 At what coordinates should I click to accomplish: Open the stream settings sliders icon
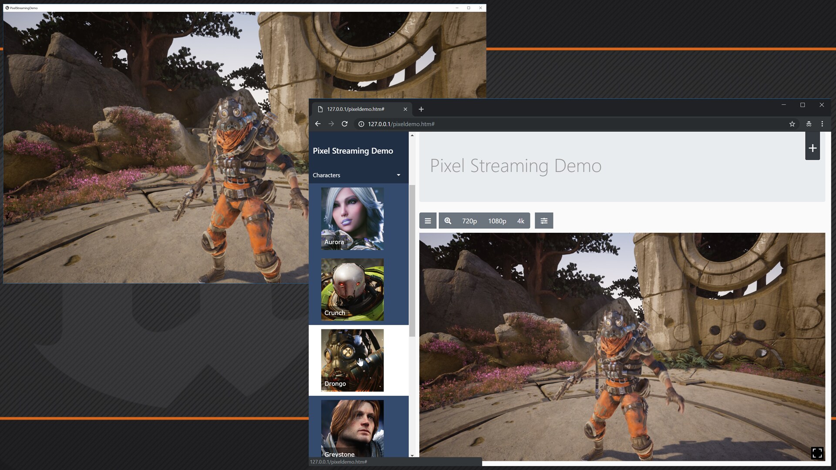543,221
